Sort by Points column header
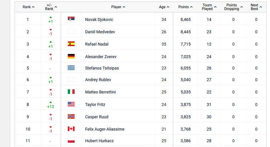Viewport: 270px width, 147px height. (x=185, y=7)
